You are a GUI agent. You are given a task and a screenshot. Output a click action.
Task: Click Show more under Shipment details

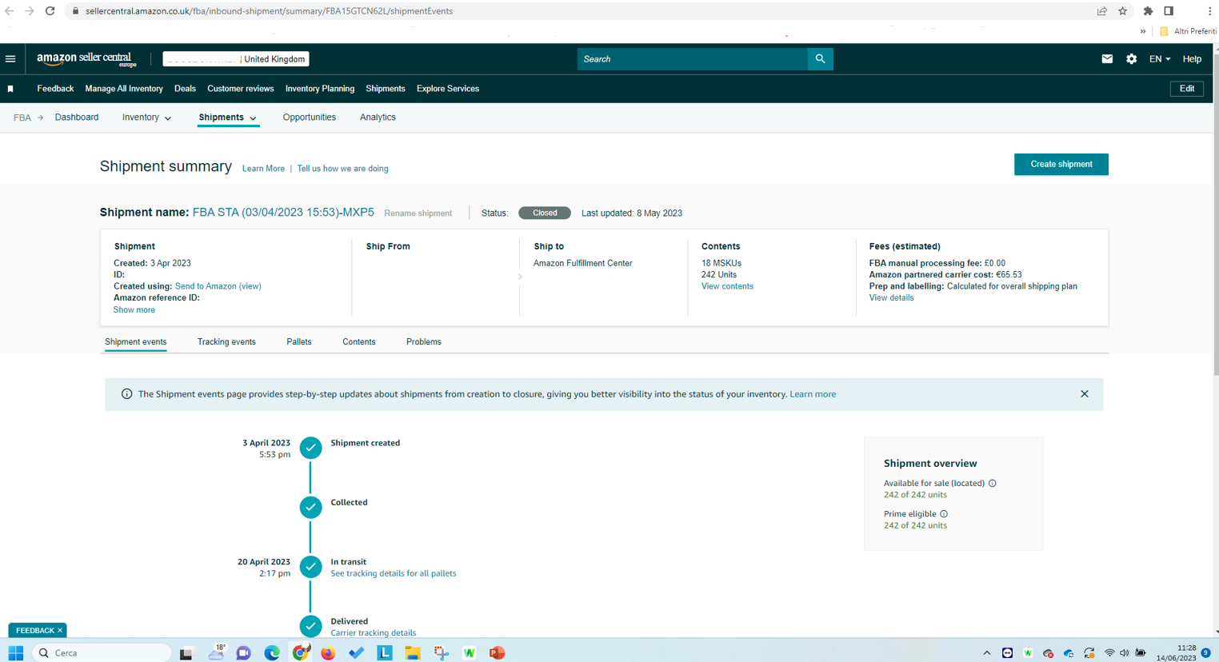click(134, 310)
